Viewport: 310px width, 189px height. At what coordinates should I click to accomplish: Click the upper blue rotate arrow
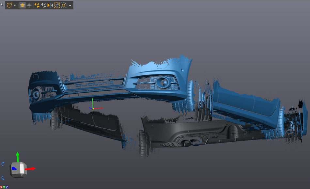click(x=3, y=164)
